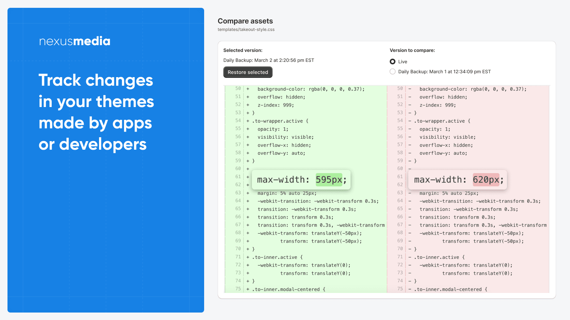Viewport: 570px width, 320px height.
Task: Click the minus marker on red line 71
Action: point(410,257)
